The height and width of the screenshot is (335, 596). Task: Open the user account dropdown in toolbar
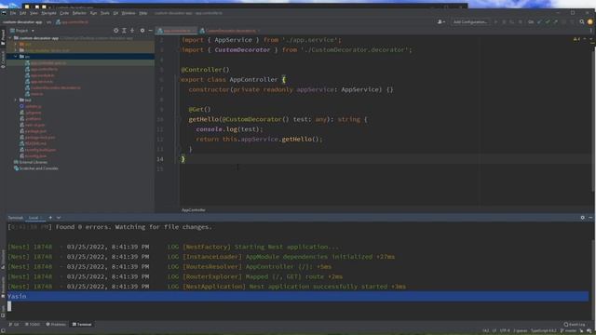pos(440,22)
